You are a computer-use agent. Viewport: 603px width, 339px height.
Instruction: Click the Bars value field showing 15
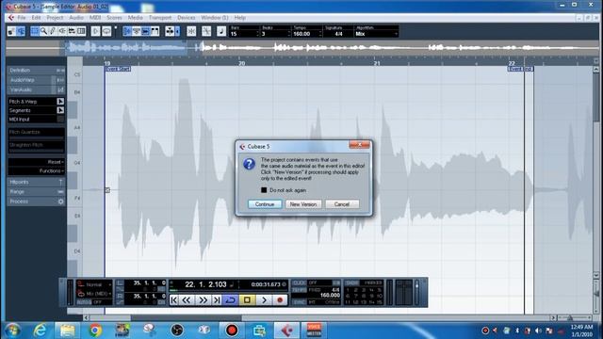pyautogui.click(x=243, y=34)
